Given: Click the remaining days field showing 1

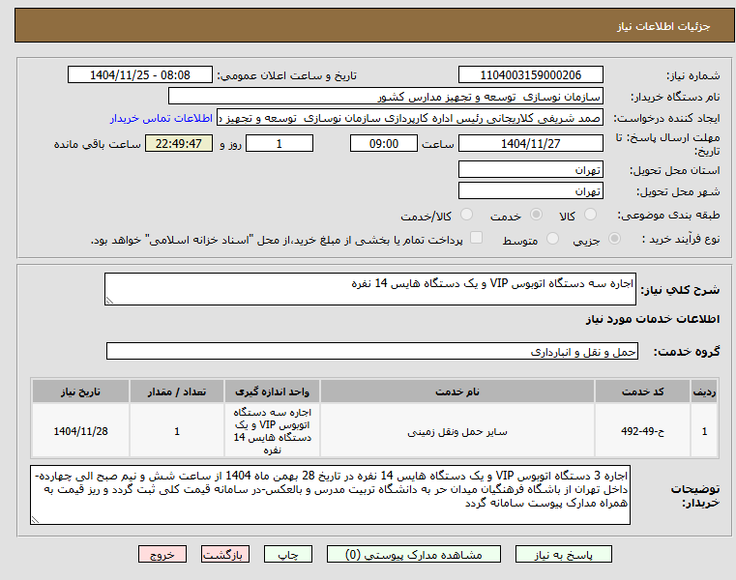Looking at the screenshot, I should pyautogui.click(x=280, y=143).
